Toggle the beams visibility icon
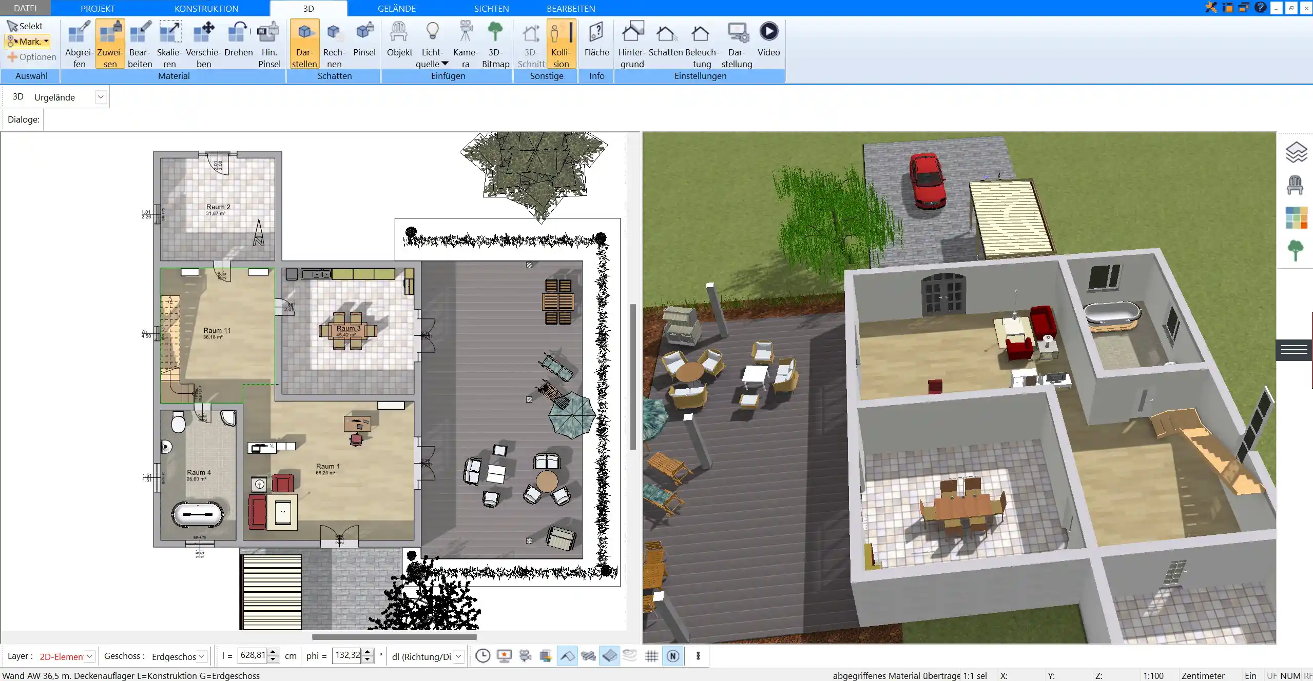Image resolution: width=1313 pixels, height=681 pixels. point(588,656)
